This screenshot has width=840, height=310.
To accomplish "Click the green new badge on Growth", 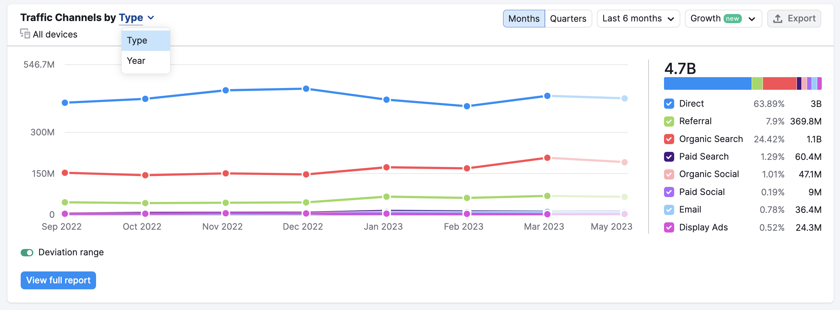I will (x=732, y=19).
